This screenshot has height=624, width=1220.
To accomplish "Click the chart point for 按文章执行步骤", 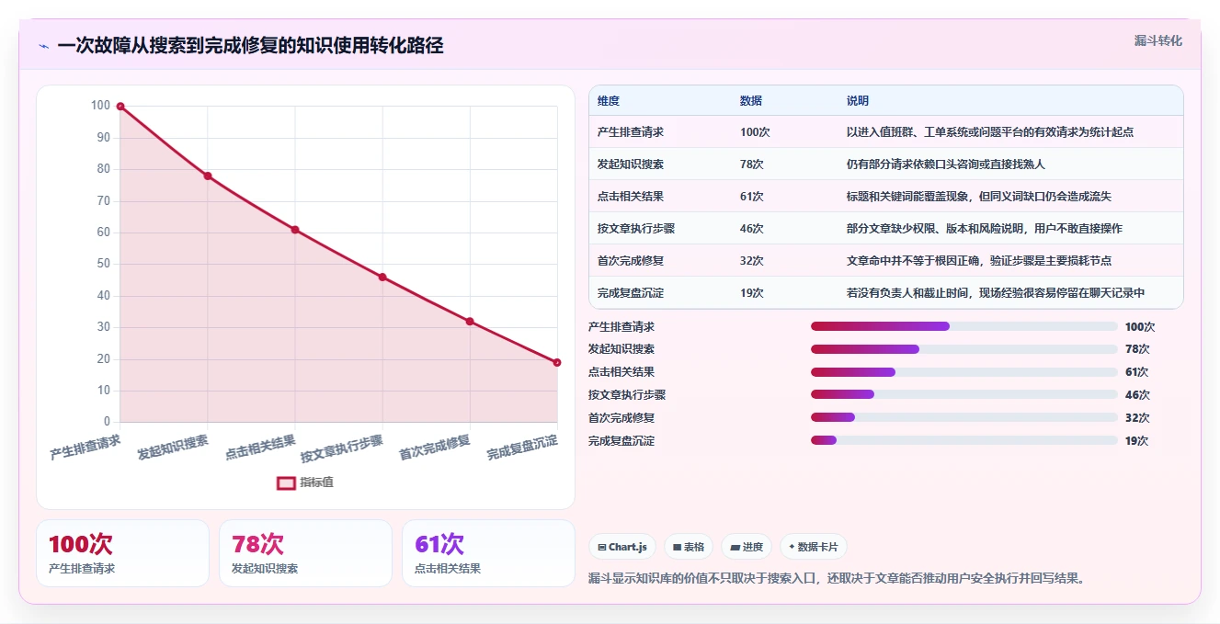I will click(x=382, y=277).
